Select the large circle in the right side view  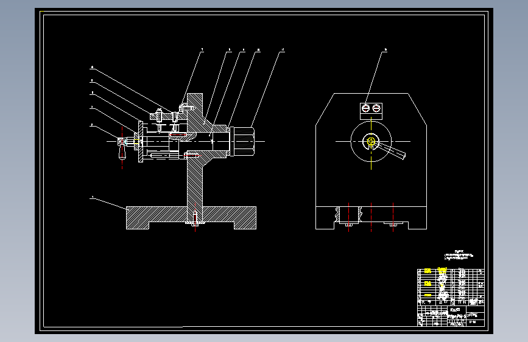point(371,141)
